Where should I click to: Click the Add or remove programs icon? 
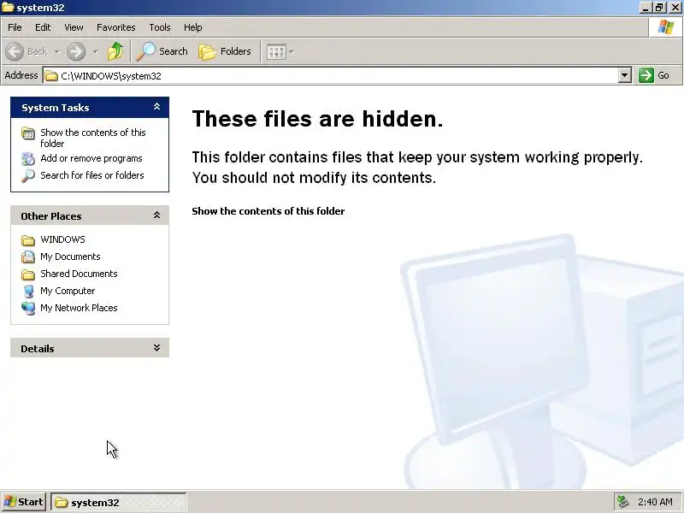[x=28, y=159]
